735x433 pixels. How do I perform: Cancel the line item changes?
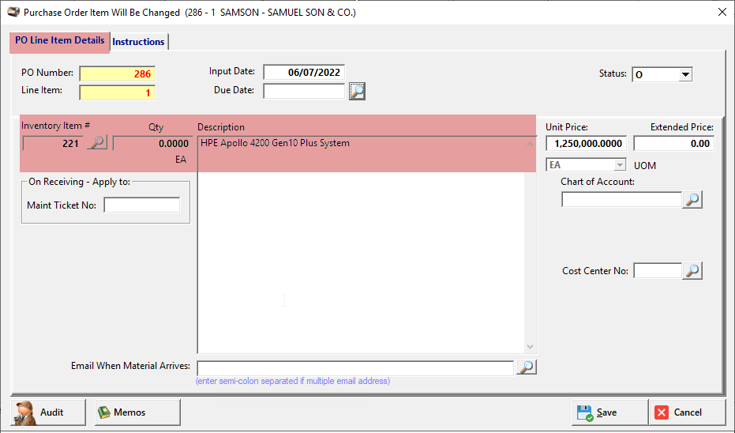tap(687, 412)
